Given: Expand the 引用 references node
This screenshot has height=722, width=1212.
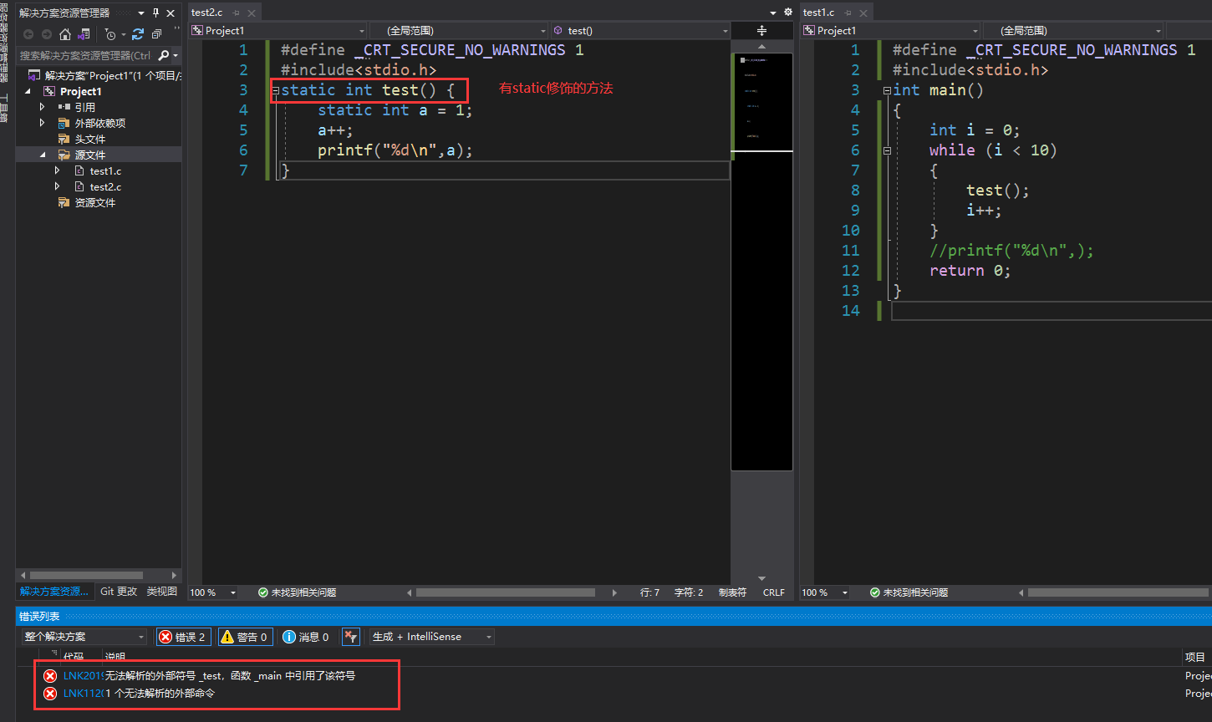Looking at the screenshot, I should [x=42, y=107].
